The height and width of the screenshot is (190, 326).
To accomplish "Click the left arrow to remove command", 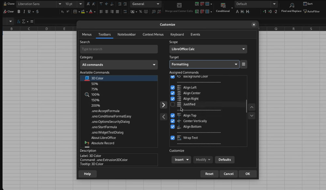I will click(163, 116).
